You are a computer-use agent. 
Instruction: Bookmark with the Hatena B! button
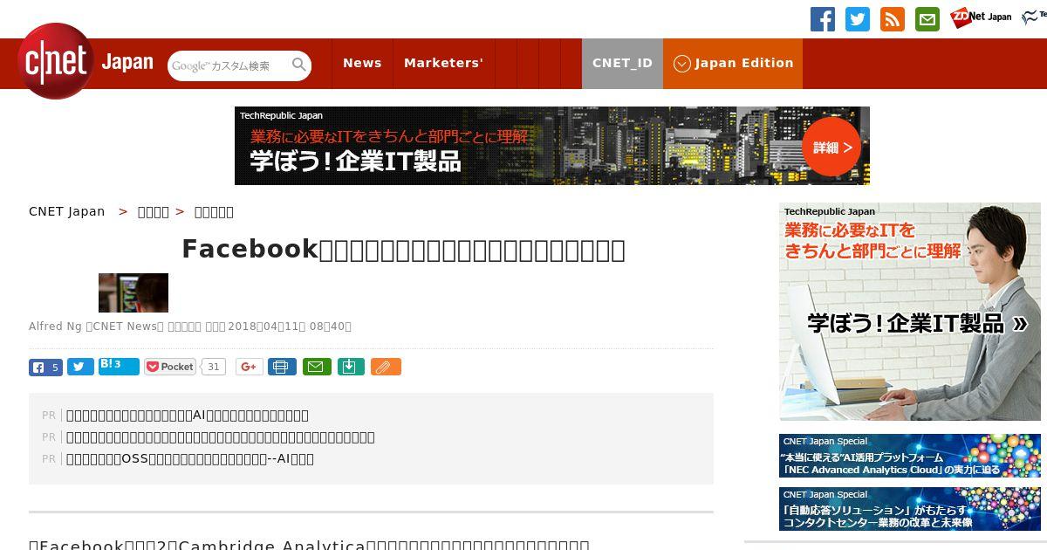pyautogui.click(x=119, y=366)
